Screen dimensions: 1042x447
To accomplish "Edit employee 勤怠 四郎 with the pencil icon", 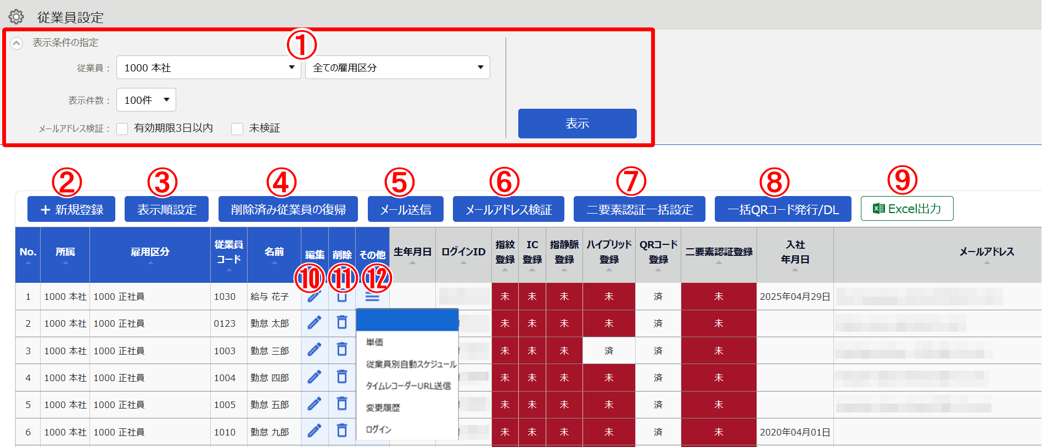I will tap(315, 376).
